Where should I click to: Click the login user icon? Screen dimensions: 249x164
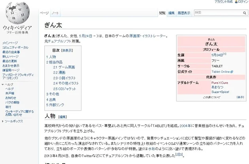tap(236, 2)
